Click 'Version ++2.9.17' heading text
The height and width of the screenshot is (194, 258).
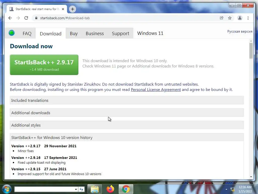26,146
